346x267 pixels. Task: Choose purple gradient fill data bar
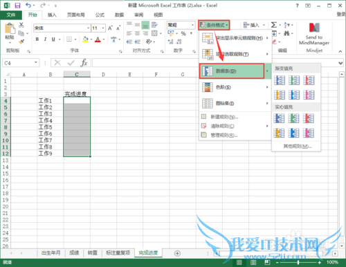click(309, 95)
